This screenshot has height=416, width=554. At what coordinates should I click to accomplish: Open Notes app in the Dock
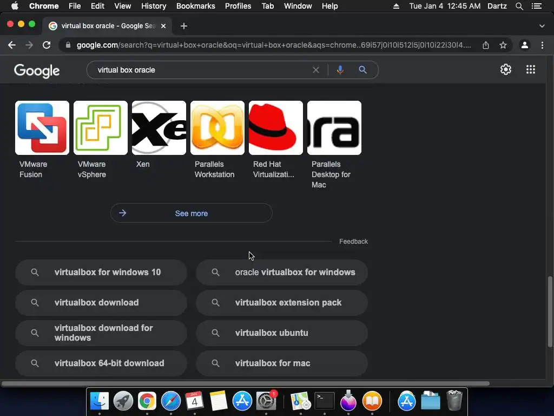219,401
